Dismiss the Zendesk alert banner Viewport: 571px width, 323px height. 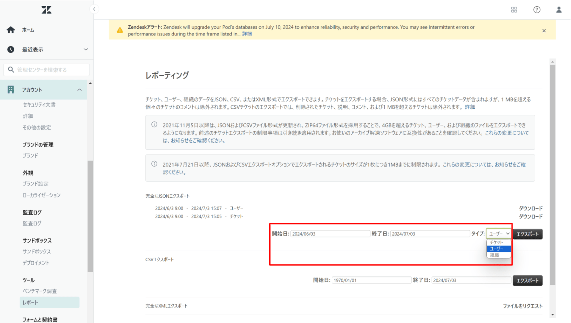pyautogui.click(x=544, y=31)
